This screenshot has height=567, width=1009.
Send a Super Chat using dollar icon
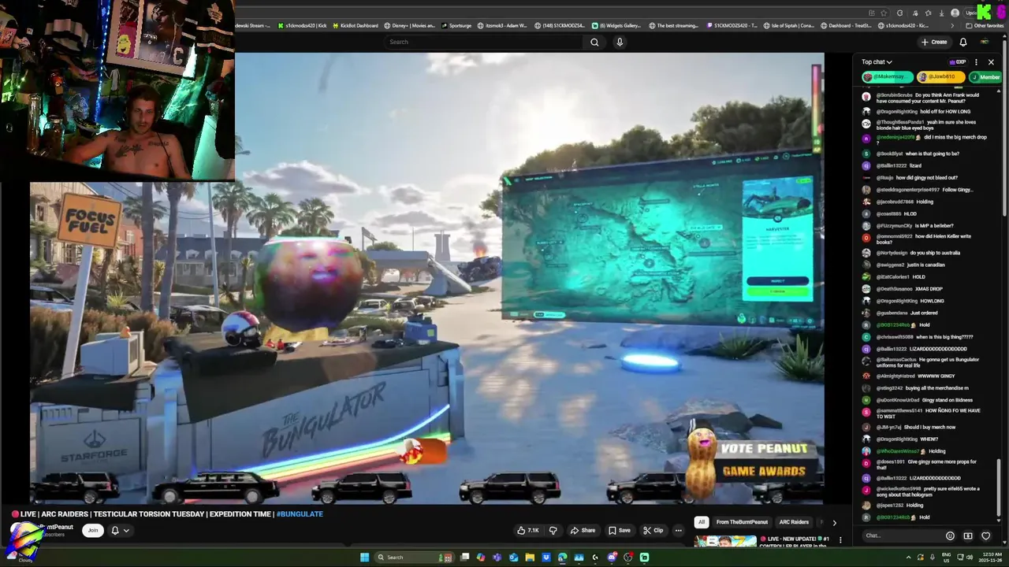pos(968,535)
